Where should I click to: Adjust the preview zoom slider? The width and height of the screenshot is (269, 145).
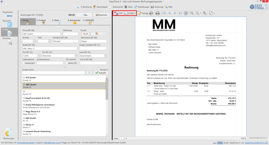pyautogui.click(x=257, y=138)
